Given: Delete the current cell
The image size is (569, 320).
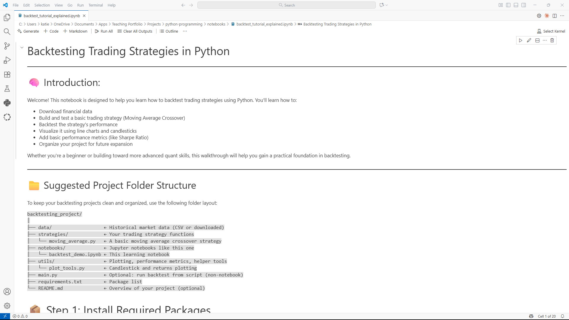Looking at the screenshot, I should coord(552,40).
